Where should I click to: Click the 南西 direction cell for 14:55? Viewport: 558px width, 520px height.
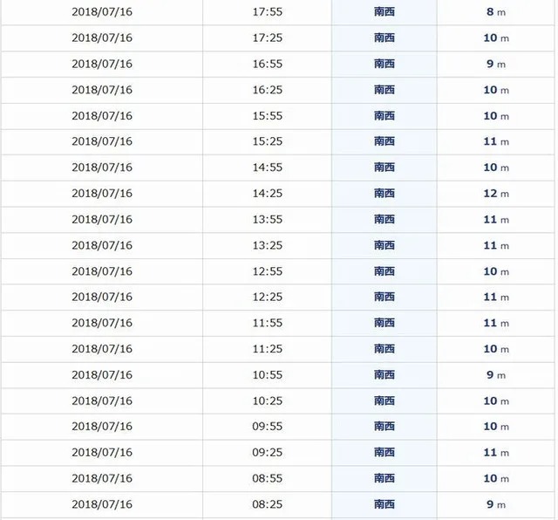point(384,168)
